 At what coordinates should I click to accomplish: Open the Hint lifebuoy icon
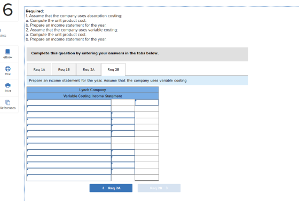pos(7,69)
